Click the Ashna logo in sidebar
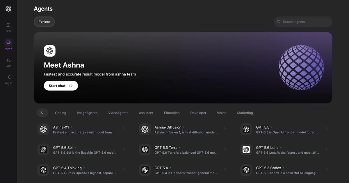The height and width of the screenshot is (183, 349). [x=8, y=9]
